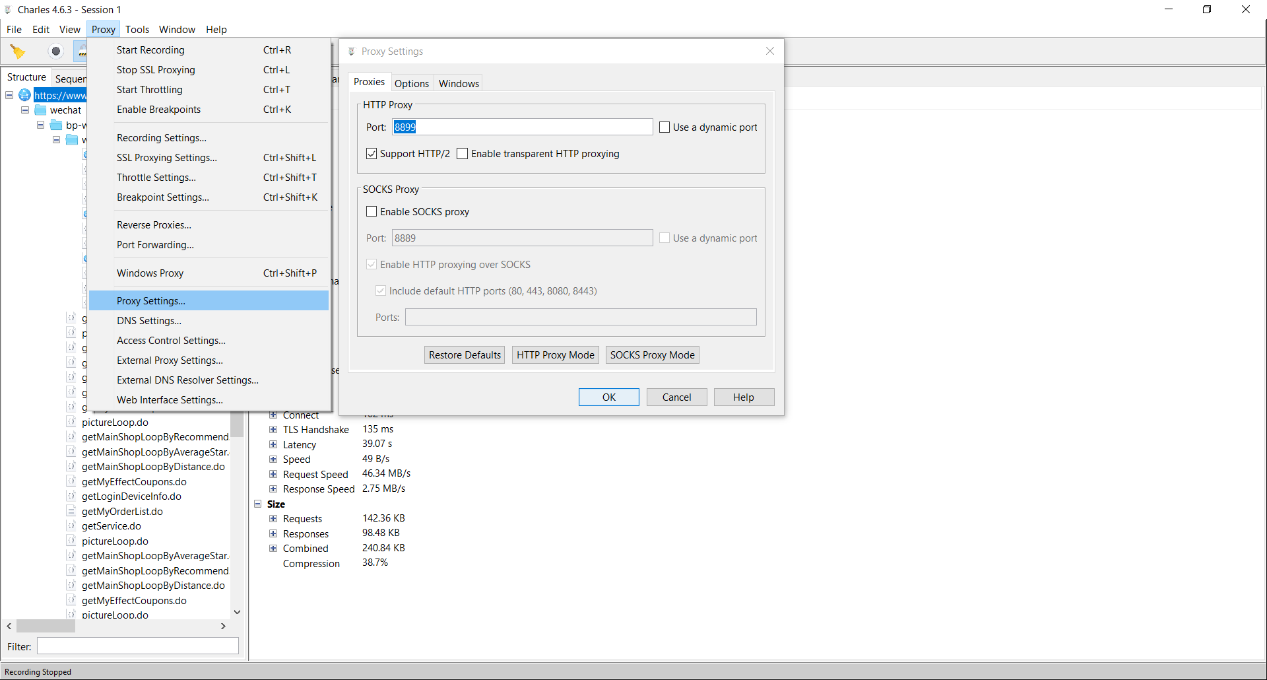Click the Filter text box
Screen dimensions: 1267x680
tap(138, 646)
